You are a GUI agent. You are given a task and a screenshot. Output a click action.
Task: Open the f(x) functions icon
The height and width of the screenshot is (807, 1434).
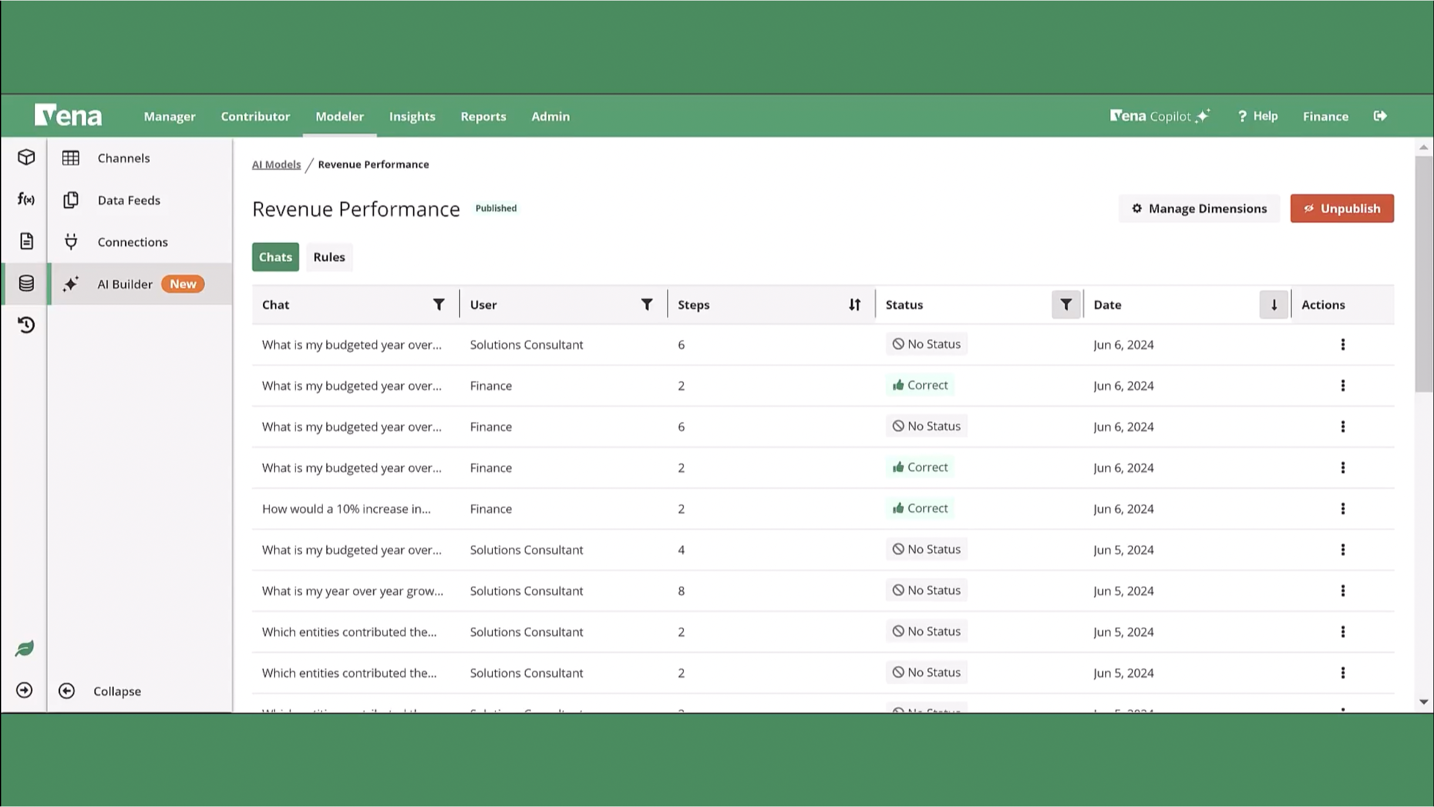[26, 200]
